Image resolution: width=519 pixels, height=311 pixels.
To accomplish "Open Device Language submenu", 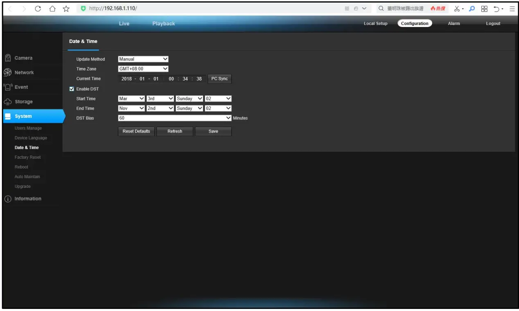I will coord(31,138).
